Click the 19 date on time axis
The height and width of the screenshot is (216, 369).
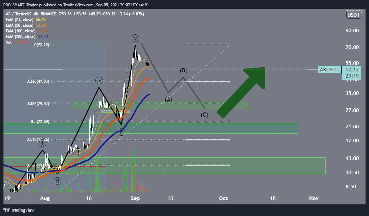coord(7,198)
